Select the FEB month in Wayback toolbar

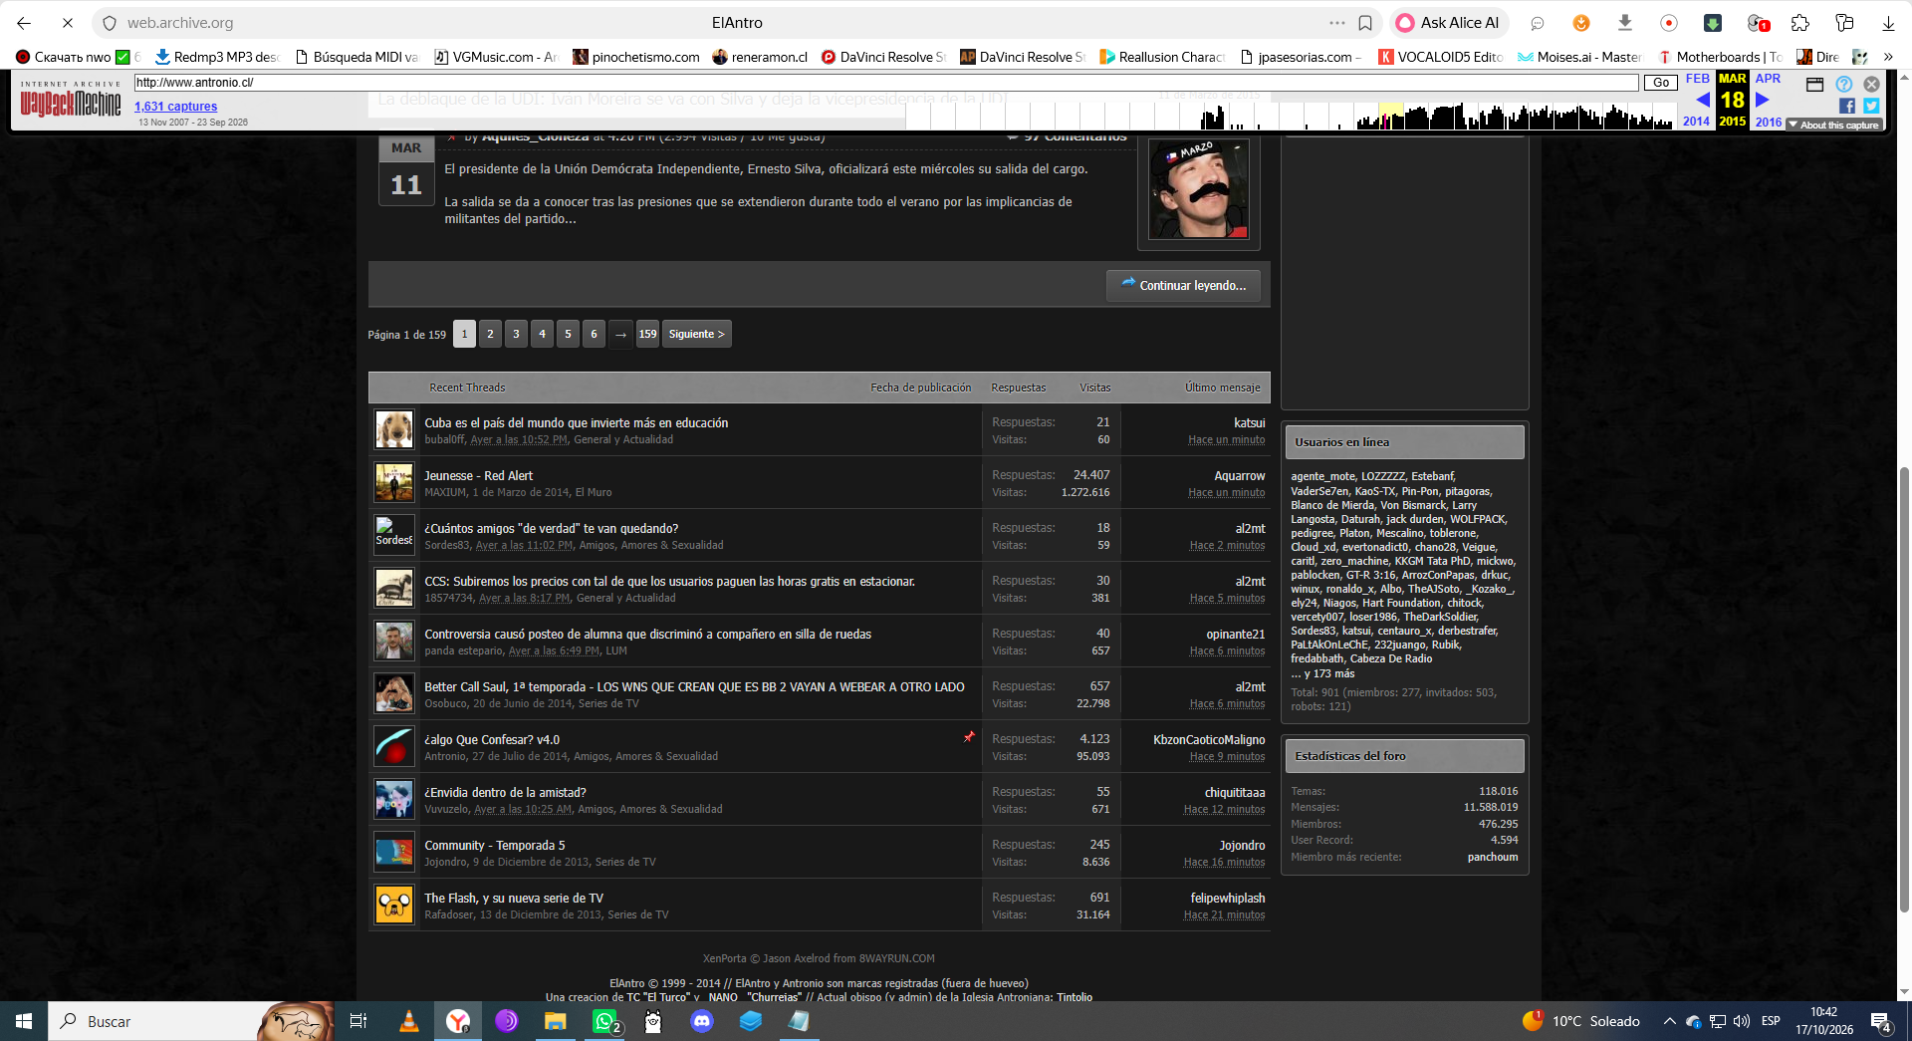click(1698, 79)
